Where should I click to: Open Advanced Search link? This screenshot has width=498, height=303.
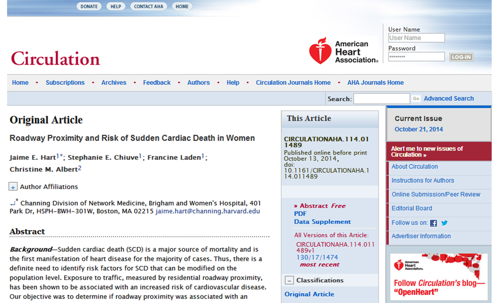(x=449, y=99)
